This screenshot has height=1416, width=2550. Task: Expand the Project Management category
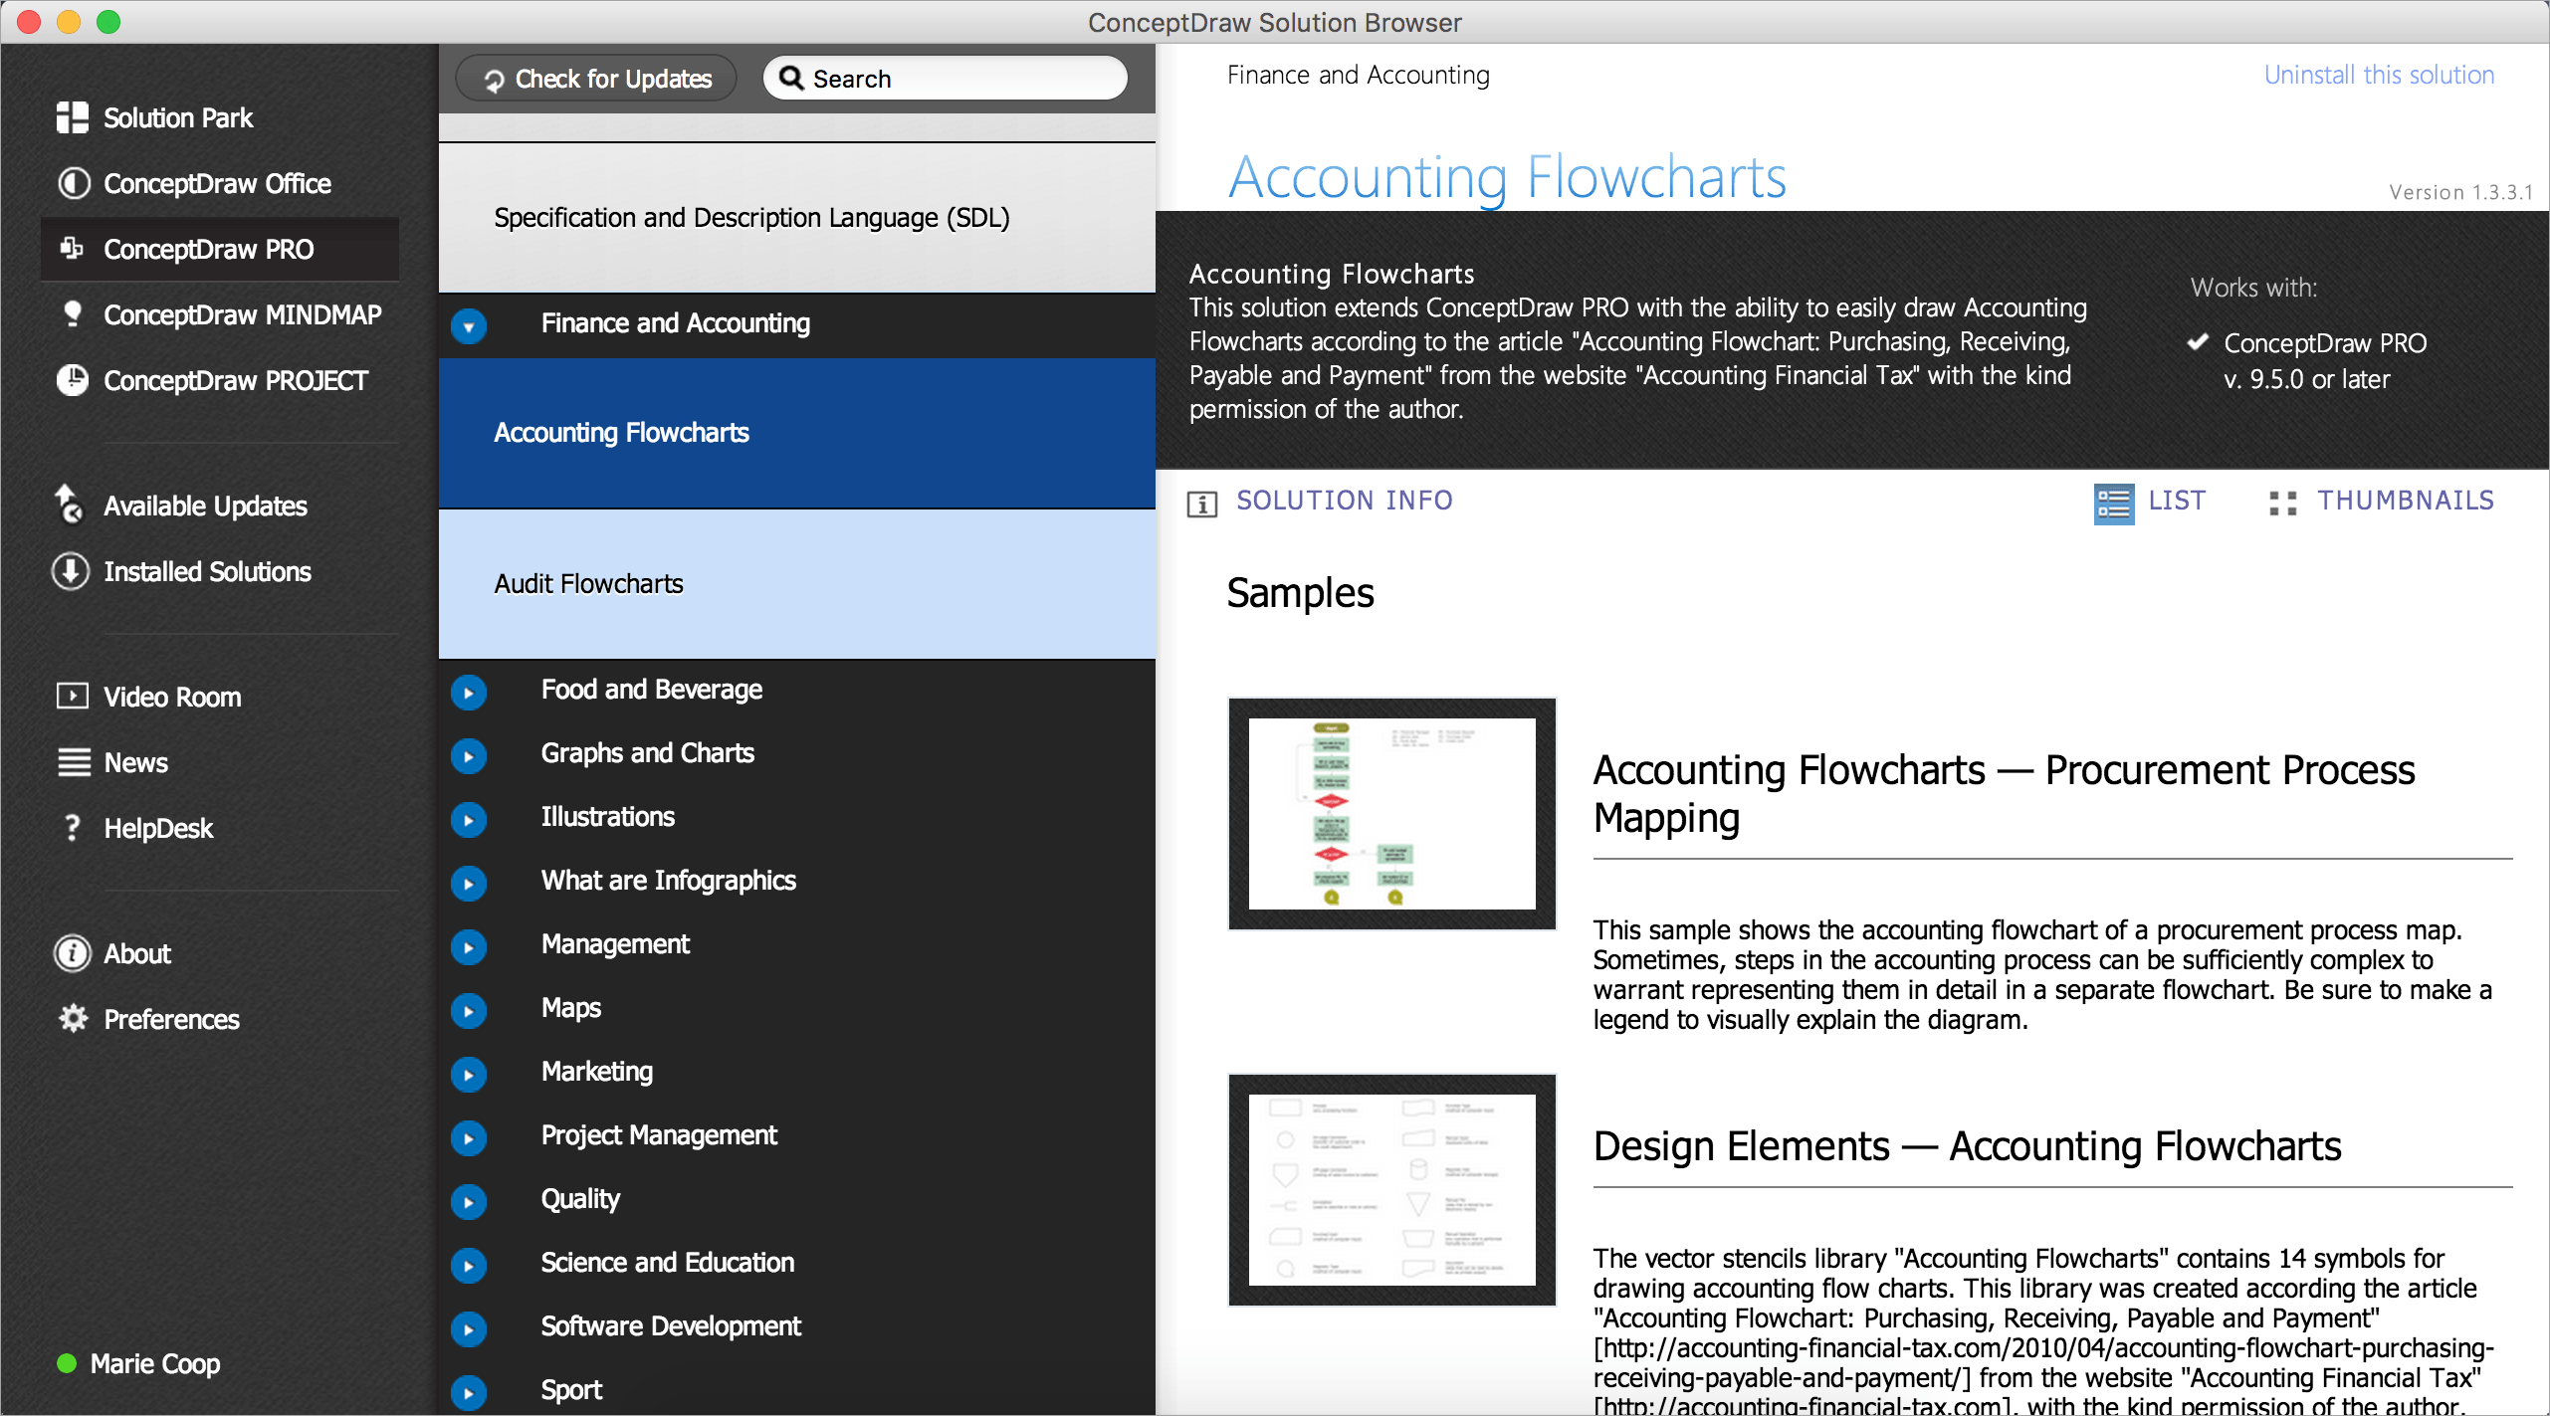[469, 1137]
